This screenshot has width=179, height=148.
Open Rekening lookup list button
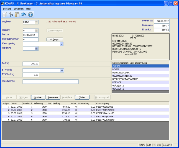pyautogui.click(x=36, y=48)
